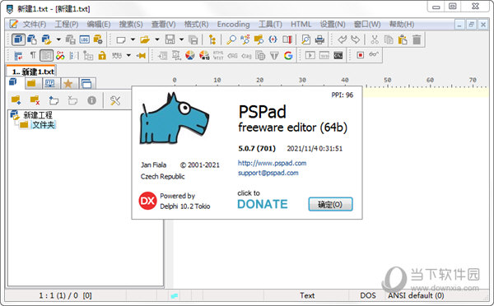This screenshot has height=306, width=494.
Task: Open the 文件(F) menu
Action: click(x=35, y=24)
